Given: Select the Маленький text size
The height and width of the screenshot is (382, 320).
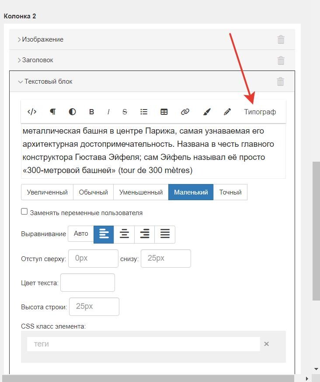Looking at the screenshot, I should point(191,192).
